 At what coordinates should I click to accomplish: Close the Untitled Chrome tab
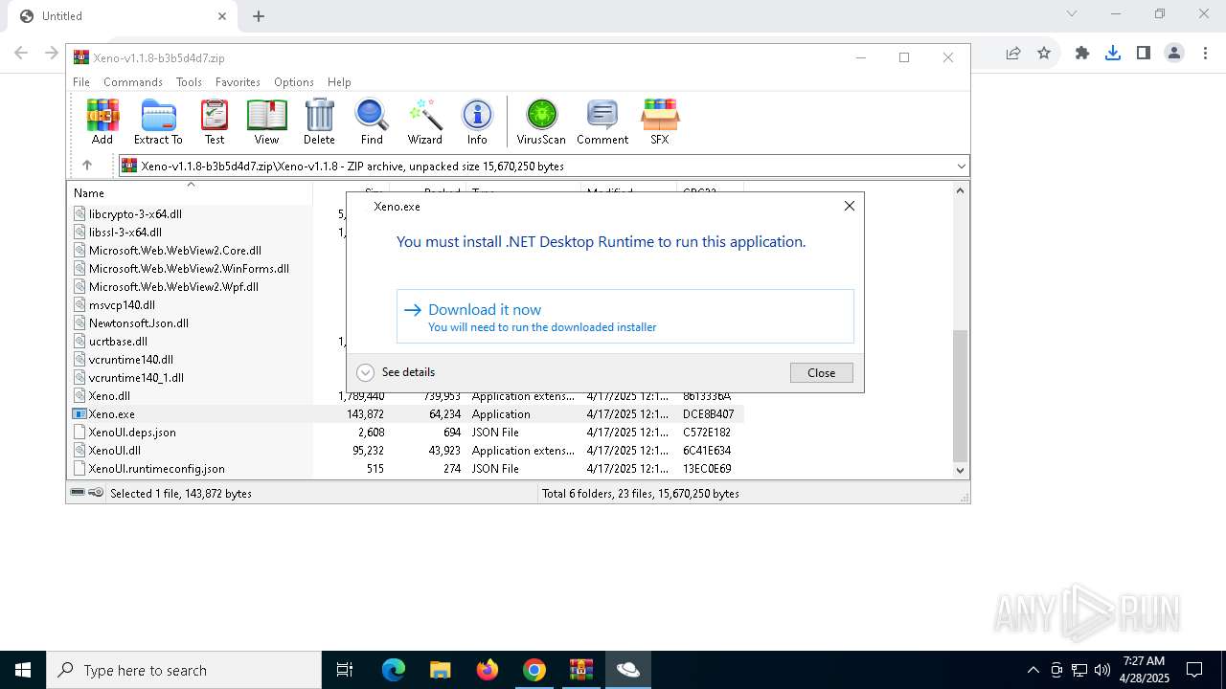tap(222, 16)
